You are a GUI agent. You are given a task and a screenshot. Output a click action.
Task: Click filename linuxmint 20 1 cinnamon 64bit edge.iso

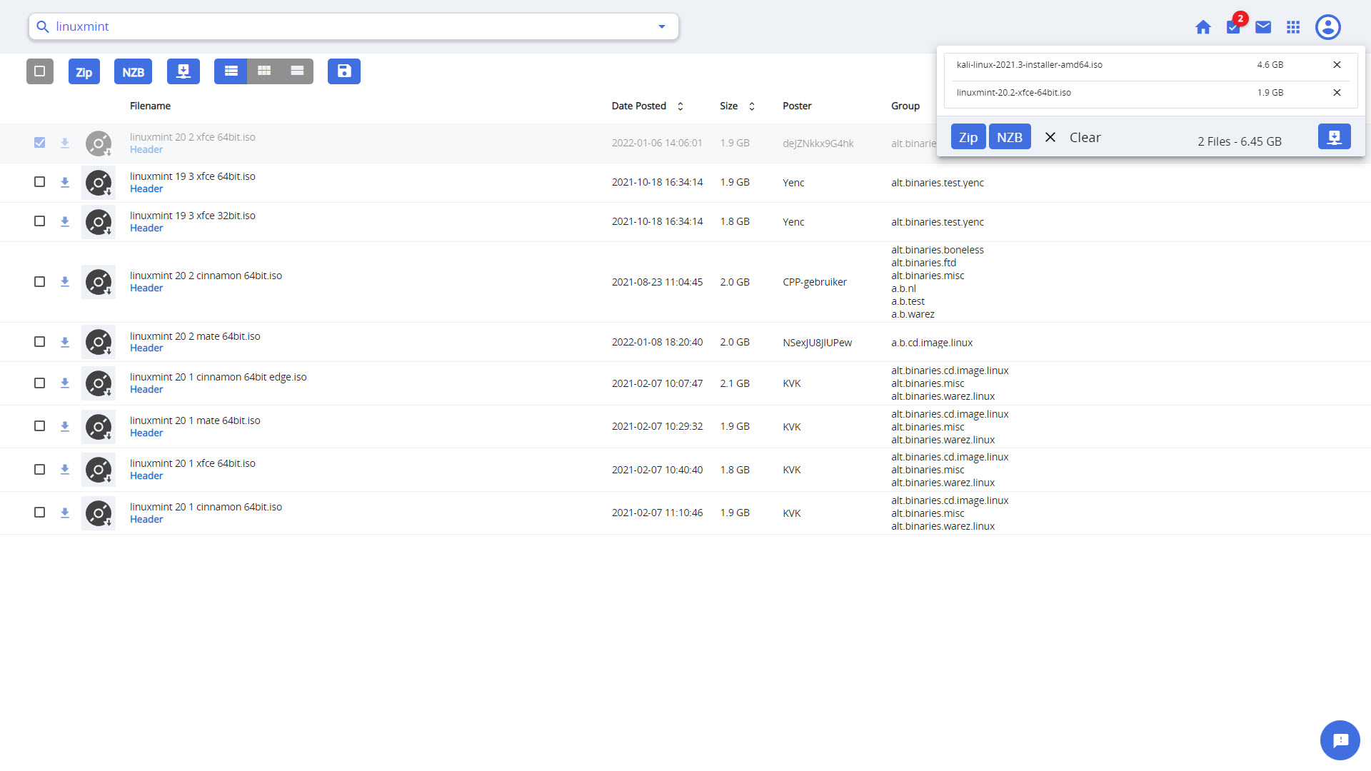(219, 377)
